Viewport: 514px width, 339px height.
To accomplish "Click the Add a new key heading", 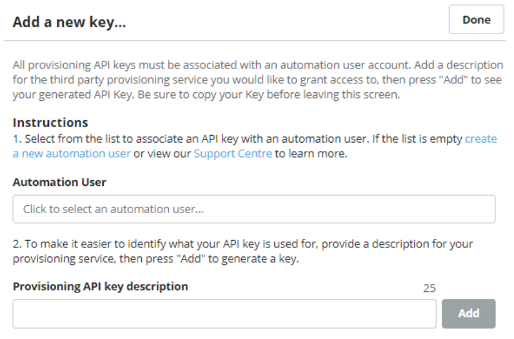I will pyautogui.click(x=69, y=23).
